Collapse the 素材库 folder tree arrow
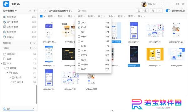Image resolution: width=188 pixels, height=112 pixels. click(4, 68)
